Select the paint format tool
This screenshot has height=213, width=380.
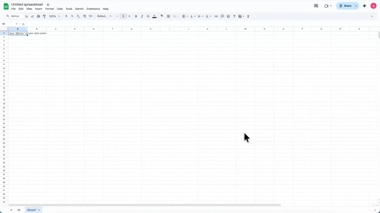[x=44, y=16]
